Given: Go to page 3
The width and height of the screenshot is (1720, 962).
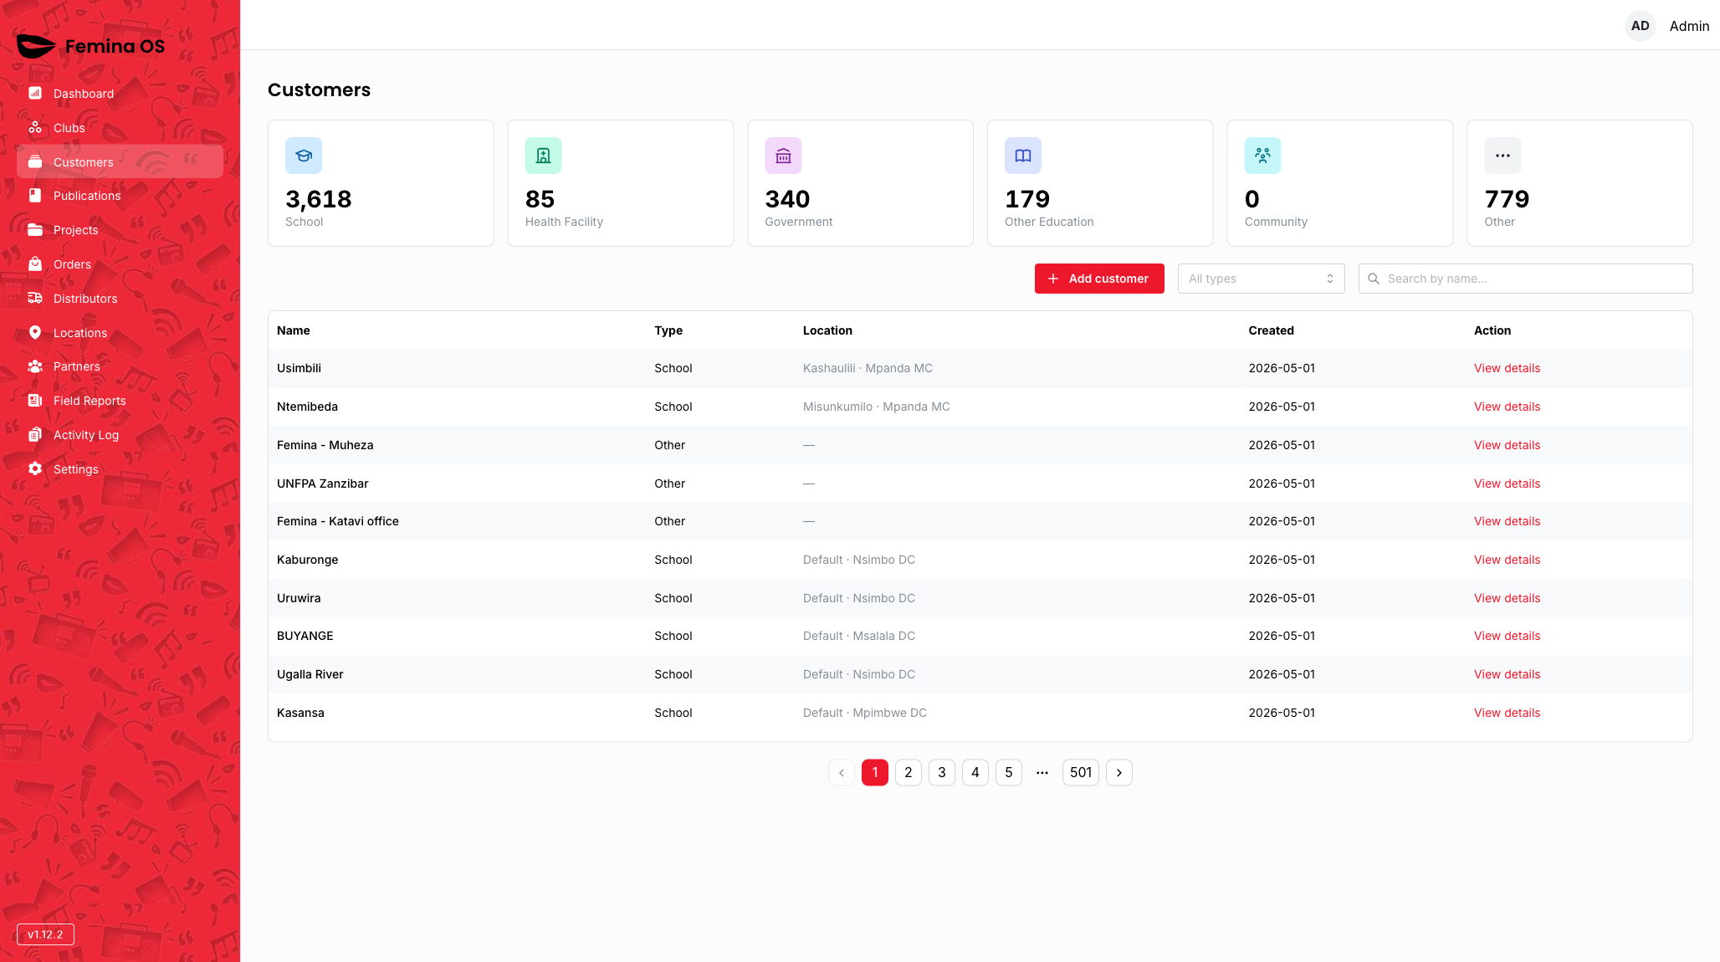Looking at the screenshot, I should pos(941,772).
